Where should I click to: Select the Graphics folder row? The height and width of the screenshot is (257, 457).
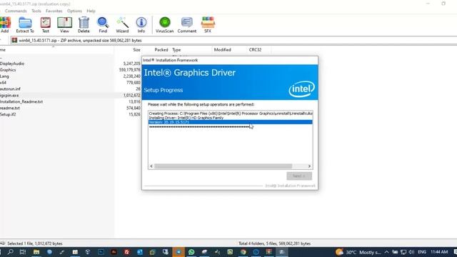pos(8,70)
